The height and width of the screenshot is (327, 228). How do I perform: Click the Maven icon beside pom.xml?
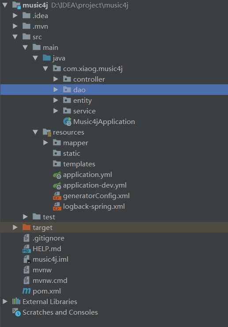26,291
